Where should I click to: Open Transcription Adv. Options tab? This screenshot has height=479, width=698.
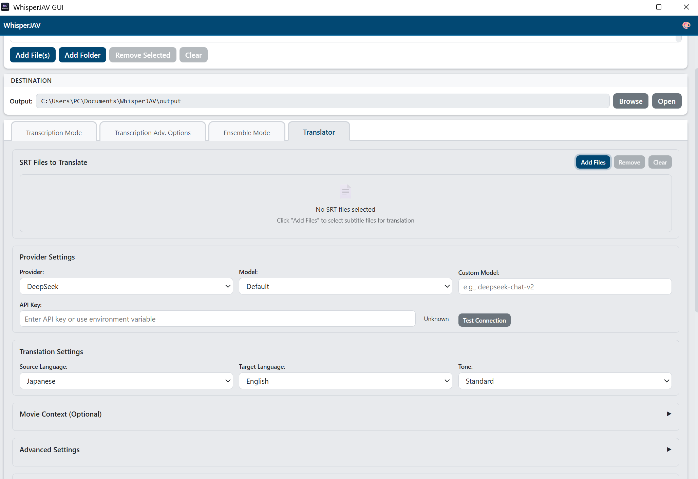click(153, 133)
